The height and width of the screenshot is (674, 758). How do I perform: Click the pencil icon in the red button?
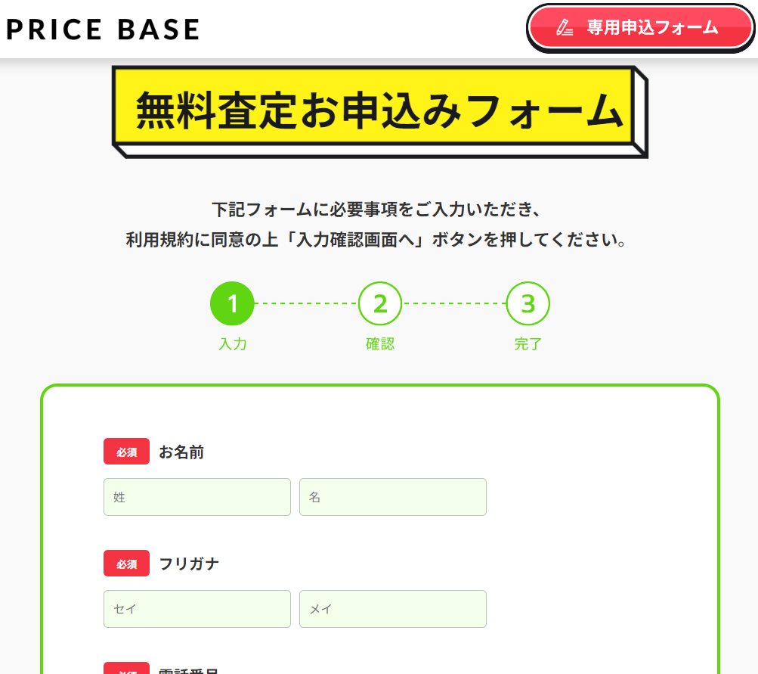(x=564, y=27)
